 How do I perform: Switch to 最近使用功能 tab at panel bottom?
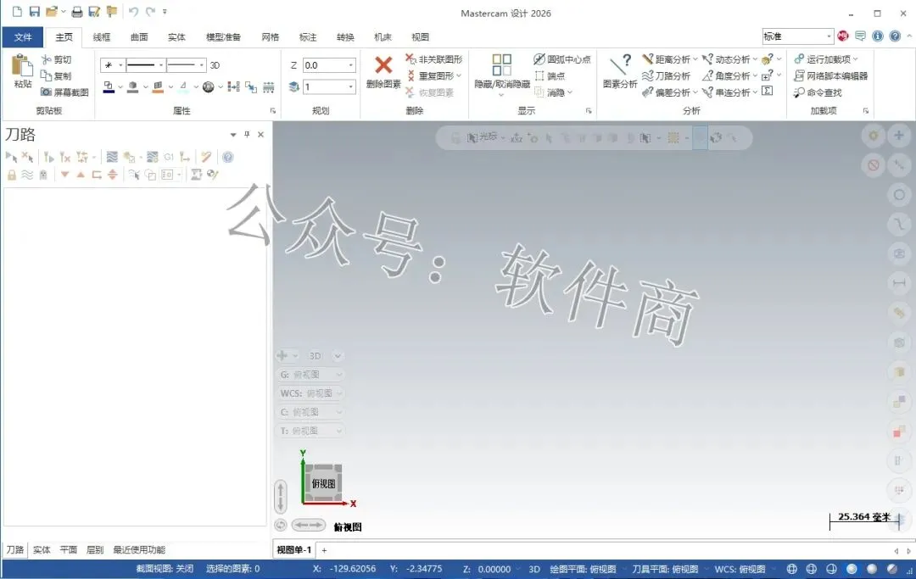[139, 550]
